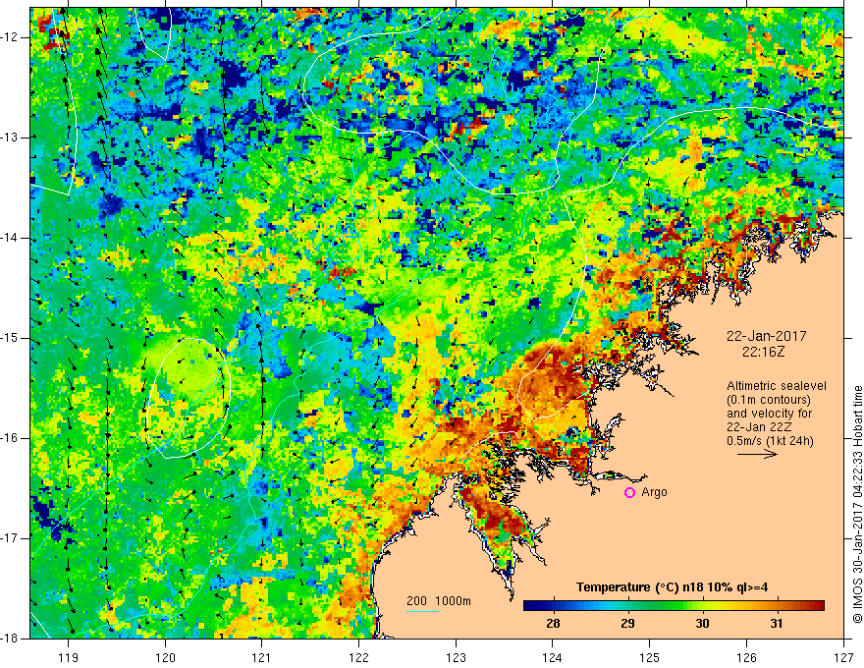
Task: Click latitude axis label '-16'
Action: coord(11,438)
